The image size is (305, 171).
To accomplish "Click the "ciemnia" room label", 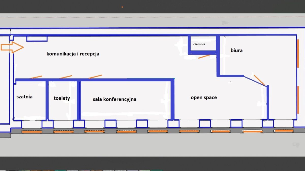I will pos(199,44).
